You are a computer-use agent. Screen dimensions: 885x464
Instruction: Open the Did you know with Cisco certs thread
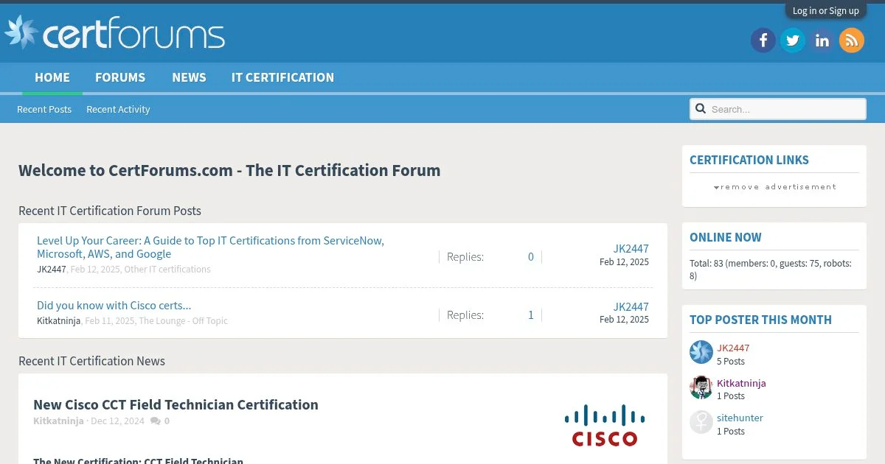(x=114, y=305)
